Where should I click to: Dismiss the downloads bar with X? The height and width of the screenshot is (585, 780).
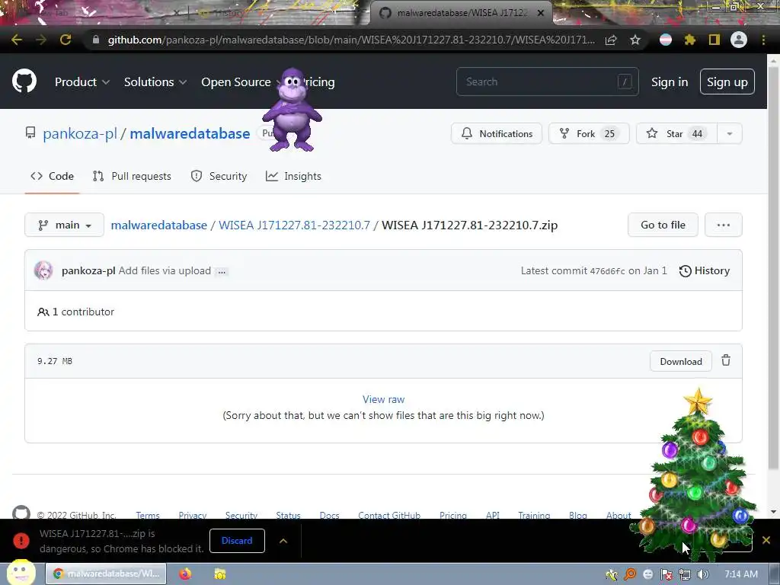(x=766, y=540)
